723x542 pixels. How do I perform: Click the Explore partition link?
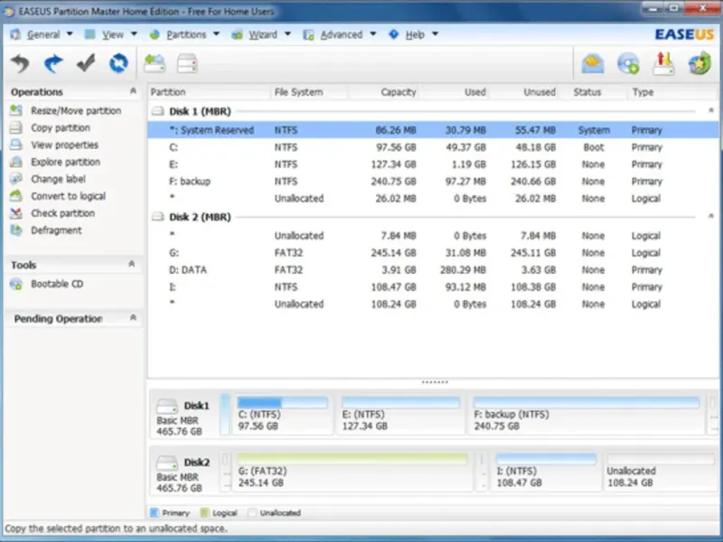point(65,163)
